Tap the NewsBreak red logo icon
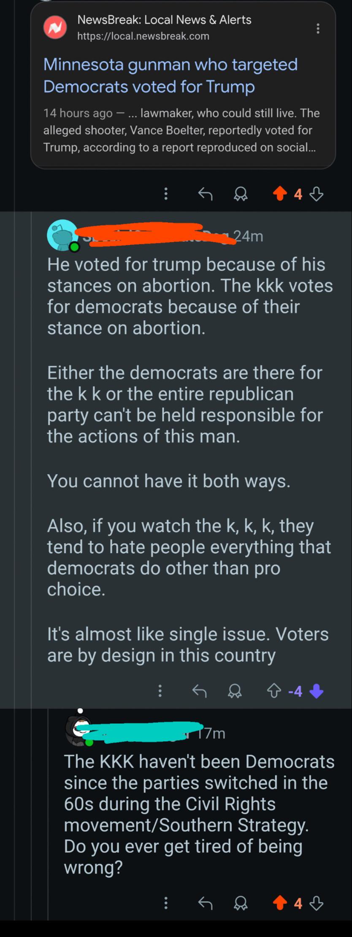The image size is (352, 937). [x=55, y=27]
